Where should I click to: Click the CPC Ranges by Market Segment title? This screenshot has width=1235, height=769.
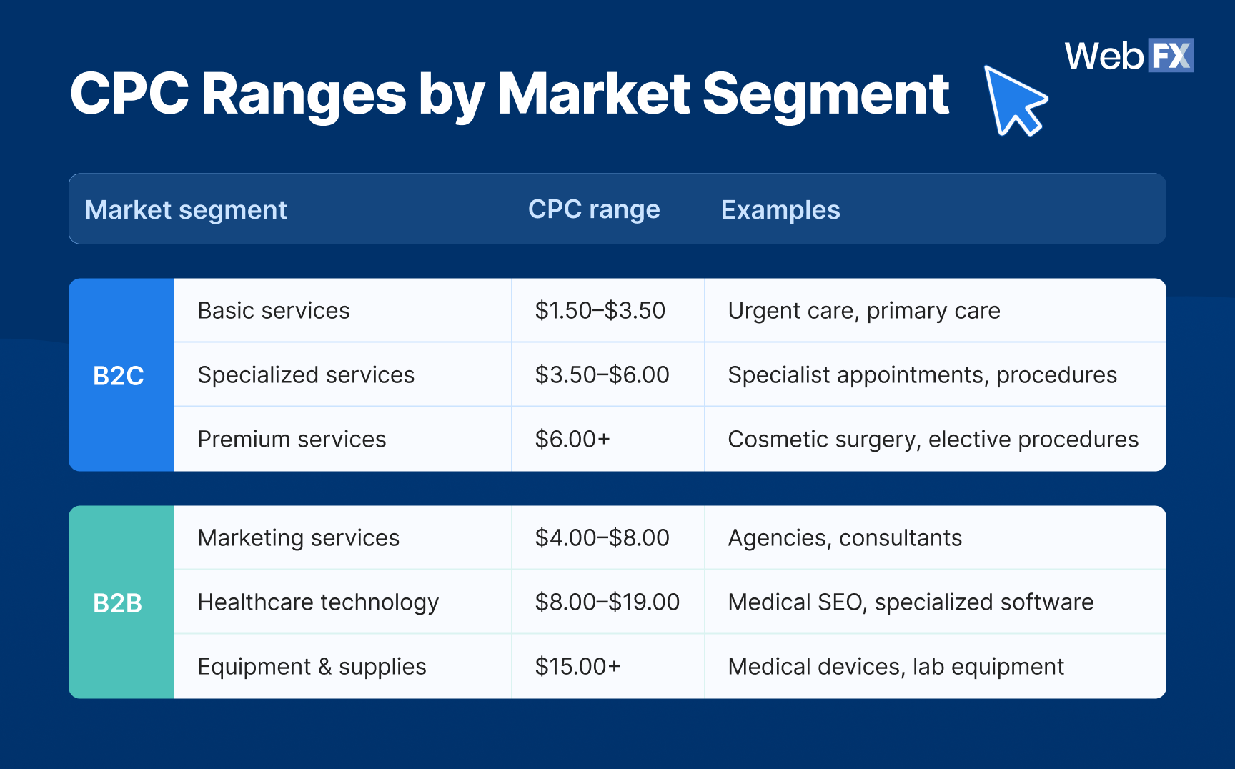click(x=509, y=94)
